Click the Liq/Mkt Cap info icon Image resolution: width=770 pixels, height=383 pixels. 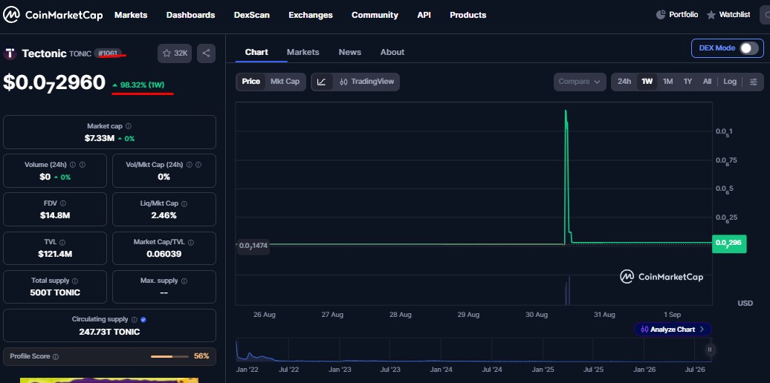pyautogui.click(x=184, y=203)
